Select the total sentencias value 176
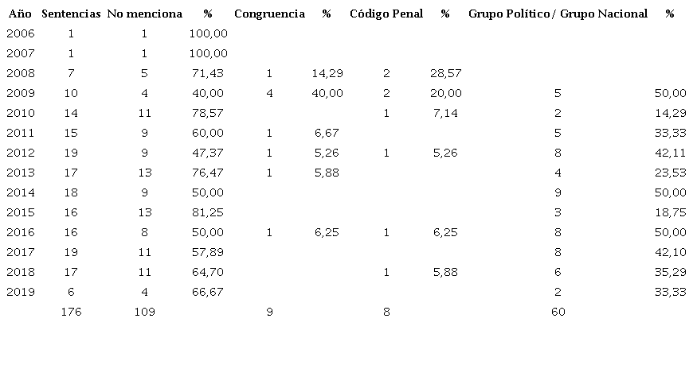This screenshot has height=365, width=693. [71, 312]
